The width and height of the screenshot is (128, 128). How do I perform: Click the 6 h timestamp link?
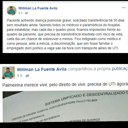[x=20, y=13]
